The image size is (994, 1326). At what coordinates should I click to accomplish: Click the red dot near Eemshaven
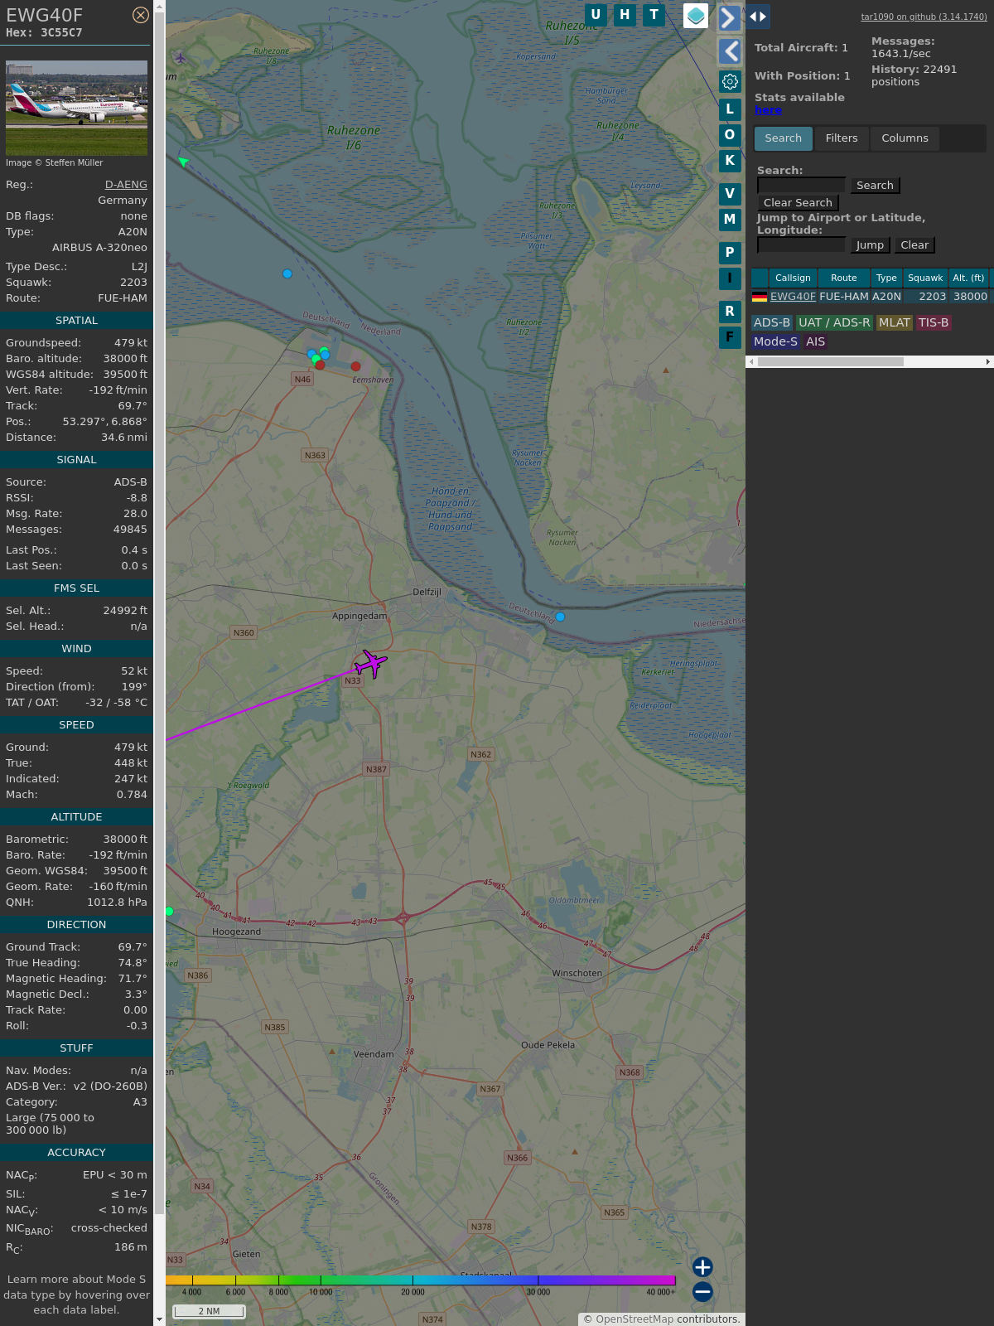click(x=355, y=366)
